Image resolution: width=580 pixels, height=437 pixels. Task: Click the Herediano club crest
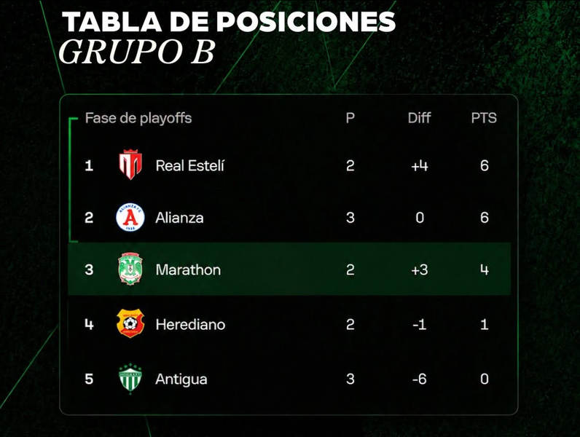[x=130, y=323]
